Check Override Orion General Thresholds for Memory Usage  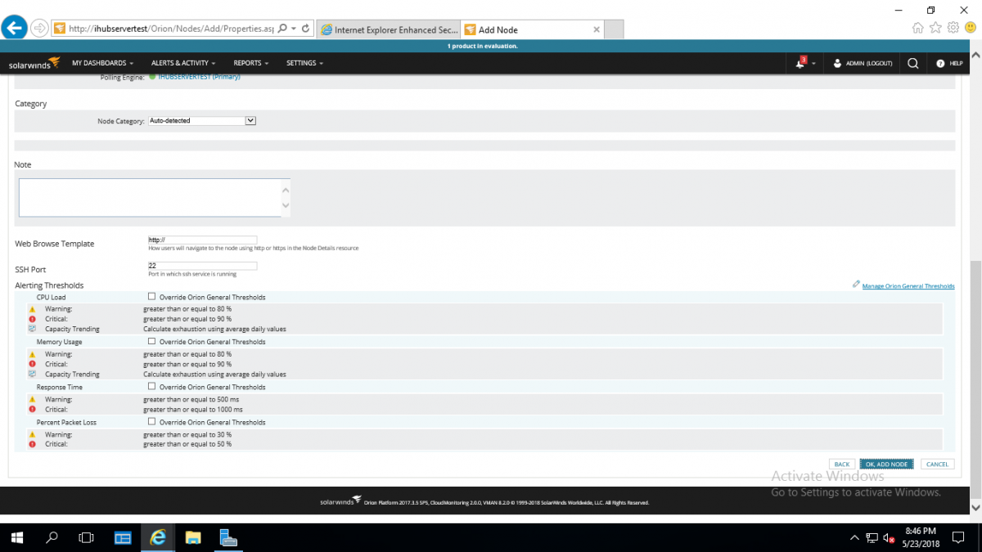click(151, 342)
